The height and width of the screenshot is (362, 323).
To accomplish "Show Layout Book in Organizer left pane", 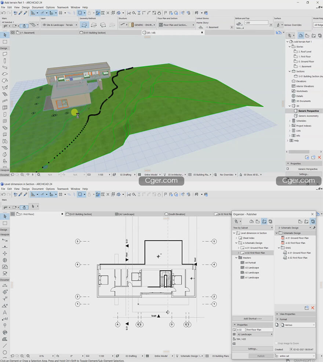I will click(x=264, y=222).
